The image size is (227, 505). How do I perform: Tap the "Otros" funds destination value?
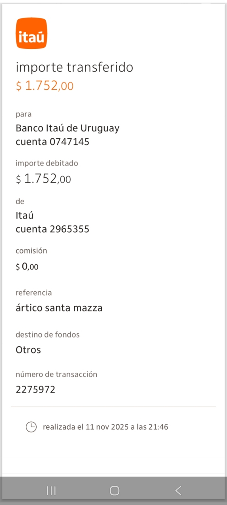[28, 350]
